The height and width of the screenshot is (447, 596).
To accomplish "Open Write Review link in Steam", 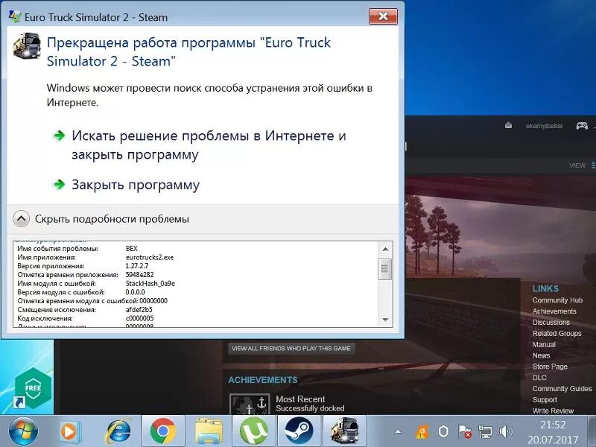I will pyautogui.click(x=553, y=410).
